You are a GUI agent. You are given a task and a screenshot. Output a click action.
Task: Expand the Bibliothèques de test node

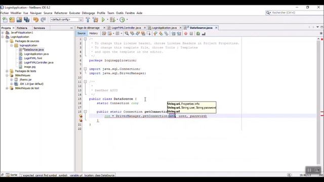tap(7, 88)
